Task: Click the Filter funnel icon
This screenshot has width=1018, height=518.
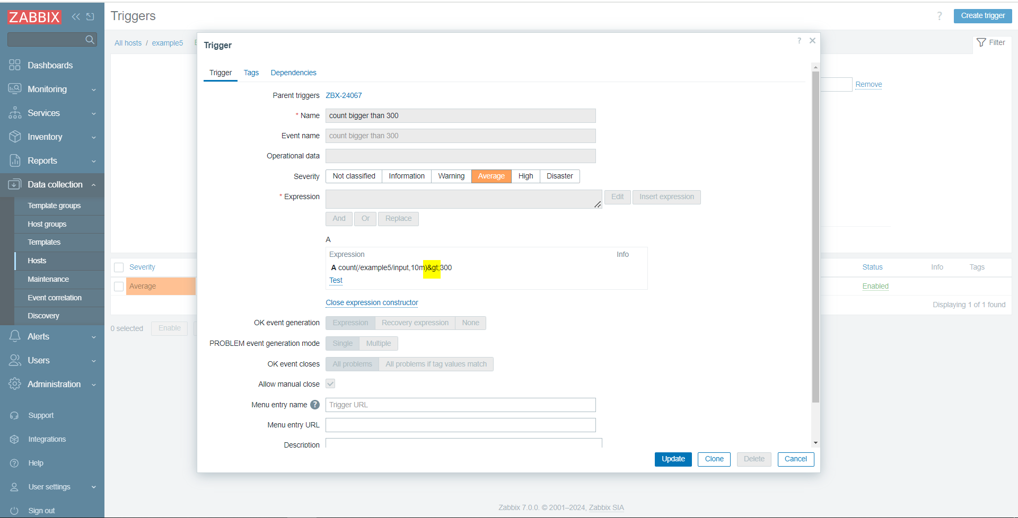Action: click(x=981, y=42)
